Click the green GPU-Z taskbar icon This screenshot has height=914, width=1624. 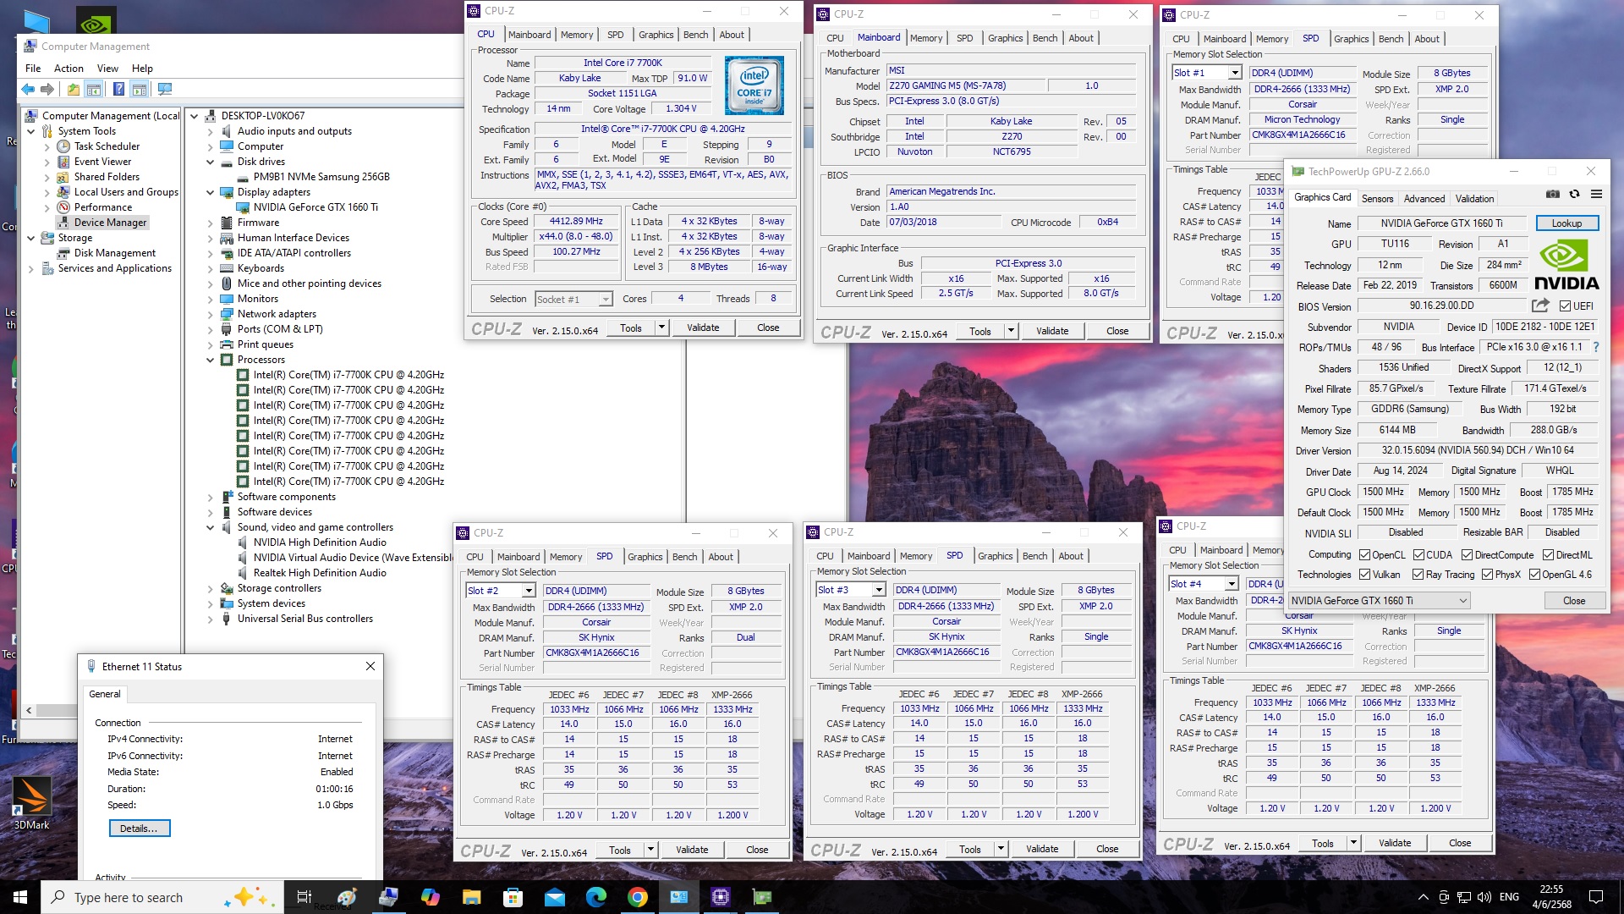[762, 897]
